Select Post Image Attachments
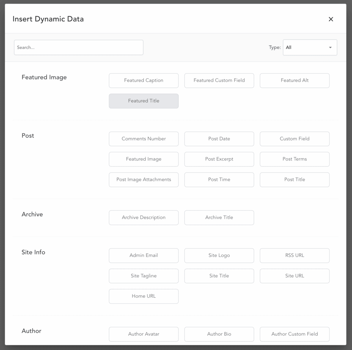The width and height of the screenshot is (352, 350). [144, 179]
